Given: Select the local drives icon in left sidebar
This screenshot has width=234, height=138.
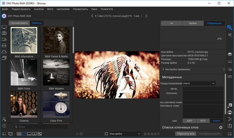Looking at the screenshot, I should coord(4,45).
